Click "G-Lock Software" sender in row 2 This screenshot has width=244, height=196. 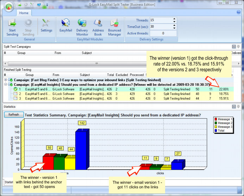63,94
